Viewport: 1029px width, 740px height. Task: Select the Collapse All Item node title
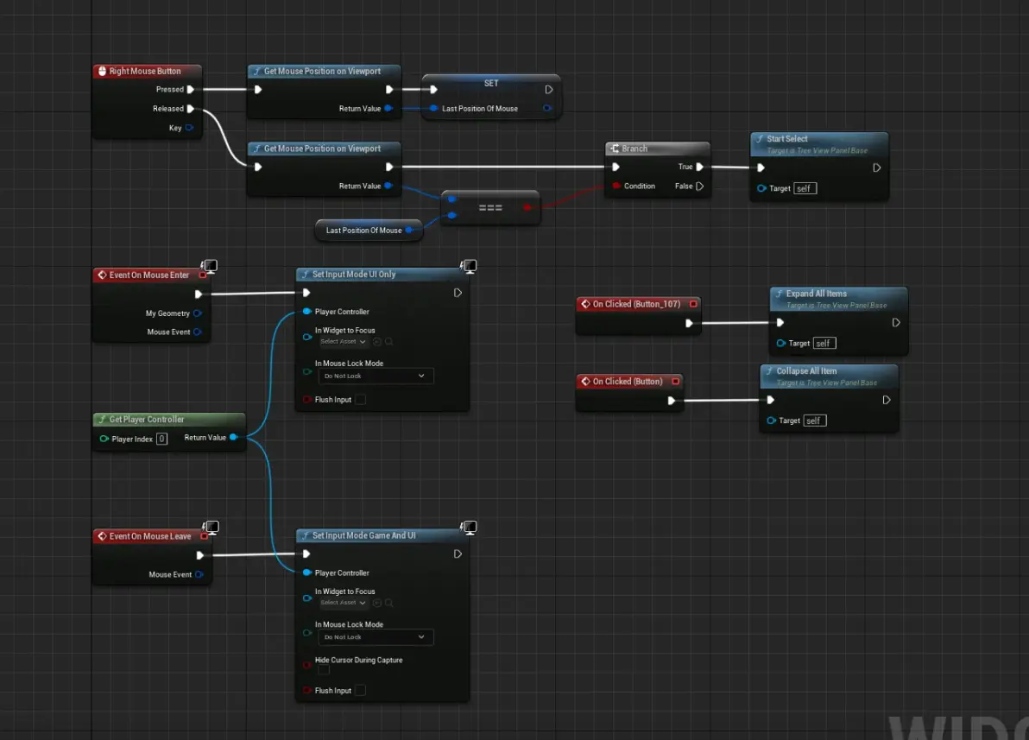point(806,371)
